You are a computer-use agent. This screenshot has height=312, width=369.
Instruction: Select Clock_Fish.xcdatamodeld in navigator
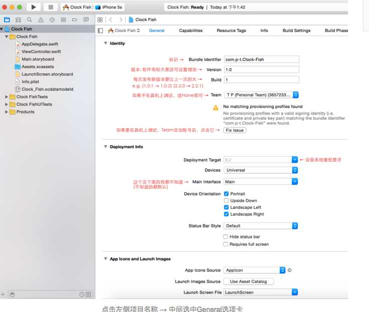pos(47,89)
